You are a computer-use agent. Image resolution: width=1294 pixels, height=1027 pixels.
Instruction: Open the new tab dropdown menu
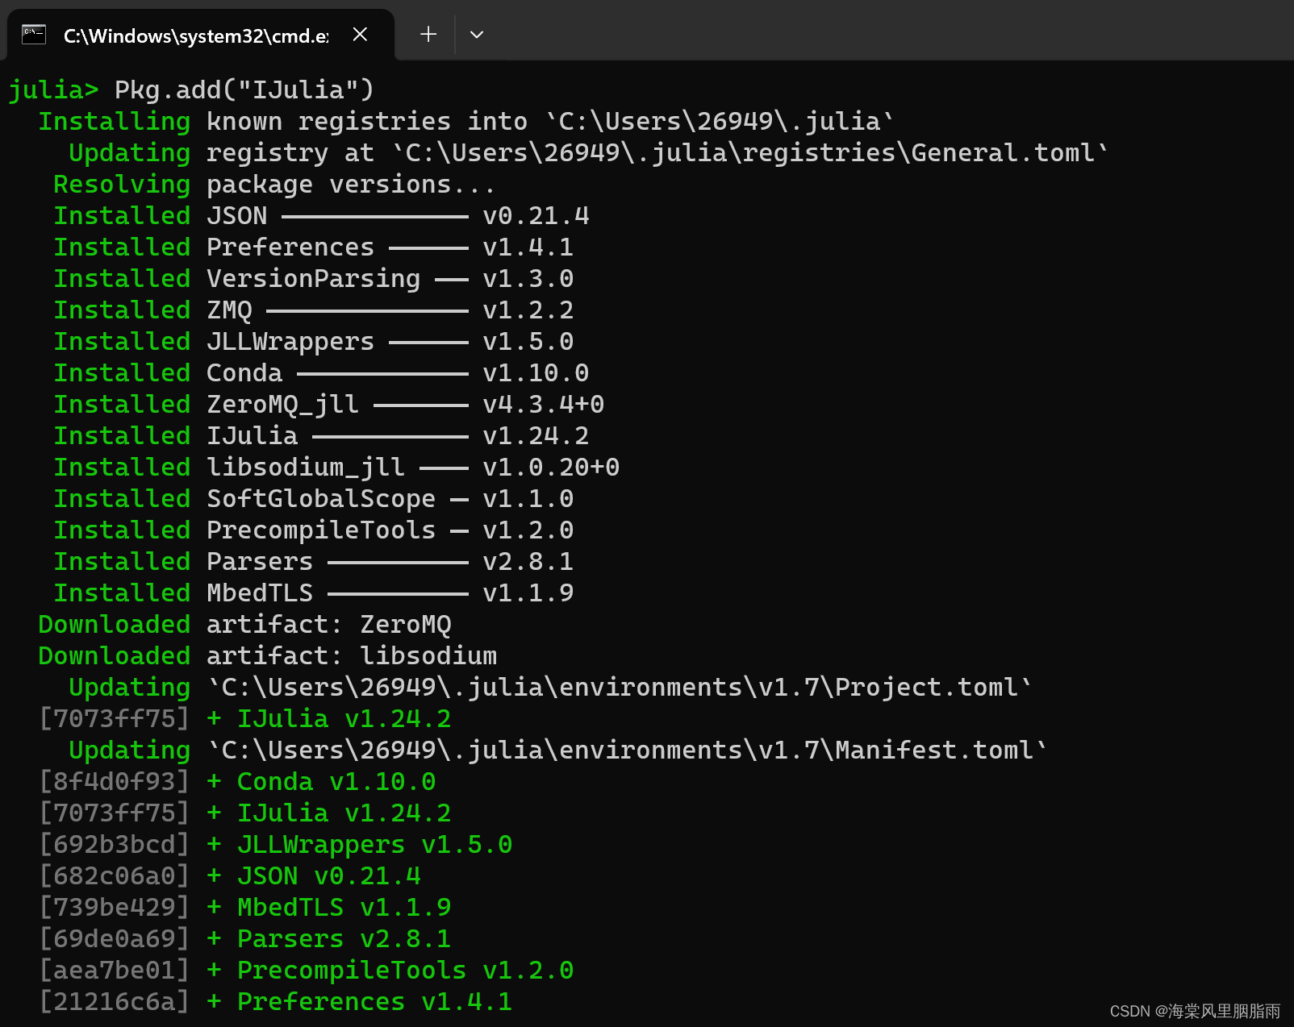pyautogui.click(x=476, y=35)
